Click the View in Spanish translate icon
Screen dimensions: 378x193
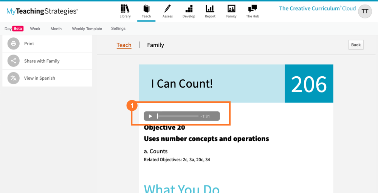tap(14, 78)
